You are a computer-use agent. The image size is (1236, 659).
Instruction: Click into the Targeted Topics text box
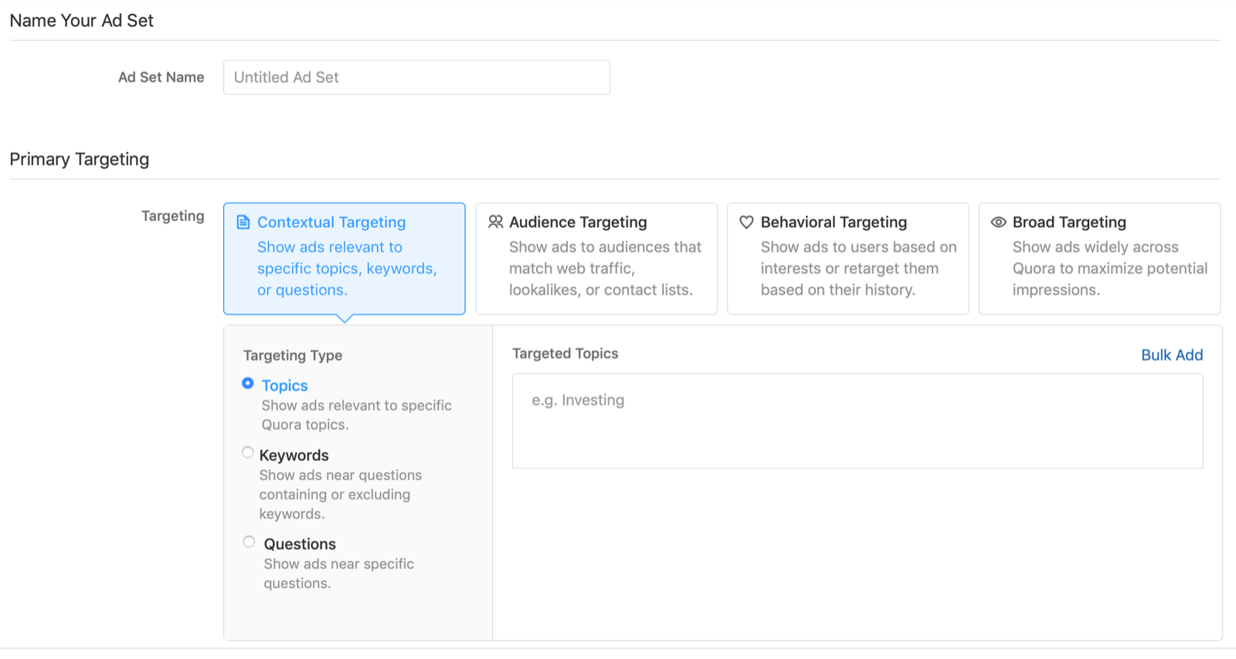pyautogui.click(x=857, y=421)
